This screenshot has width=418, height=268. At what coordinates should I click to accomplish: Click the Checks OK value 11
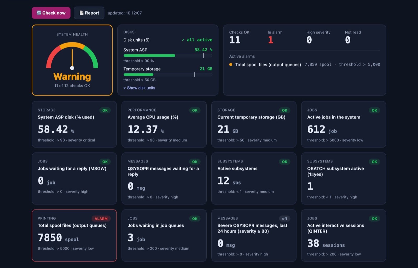pos(235,40)
